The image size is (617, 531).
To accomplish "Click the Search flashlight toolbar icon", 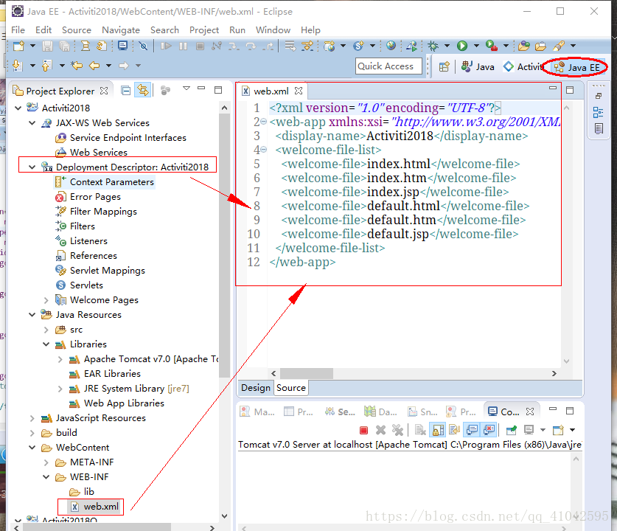I will (559, 46).
